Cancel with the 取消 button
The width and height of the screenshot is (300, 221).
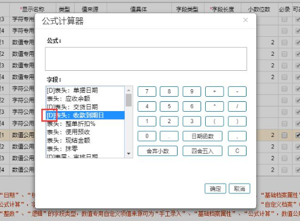coord(240,189)
